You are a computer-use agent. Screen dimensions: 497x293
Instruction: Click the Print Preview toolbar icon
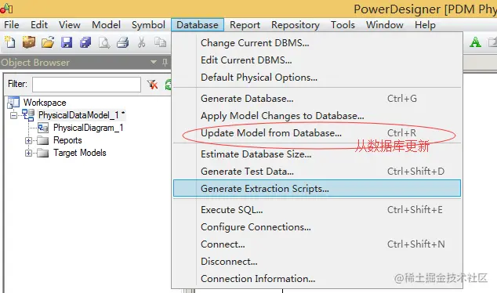(104, 42)
